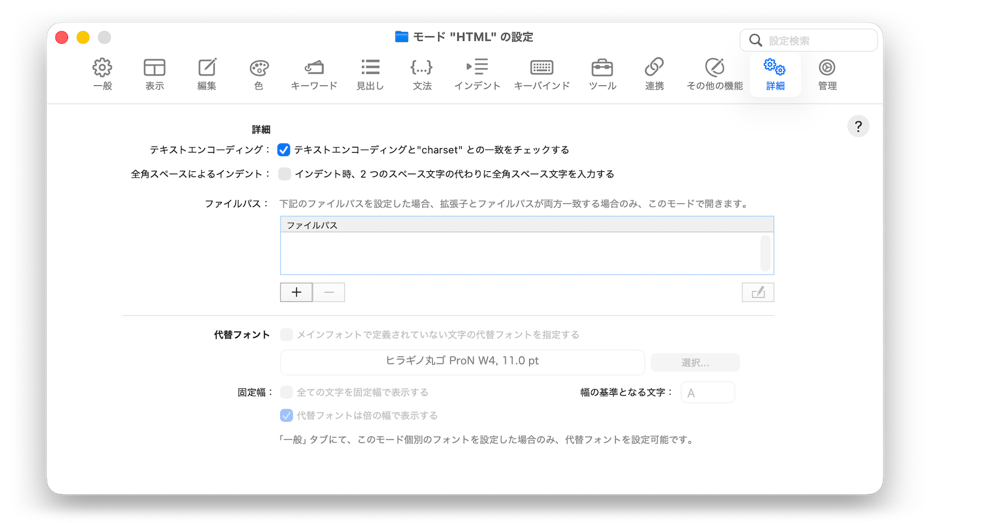
Task: Toggle the 代替フォント substitute font checkbox
Action: click(x=286, y=335)
